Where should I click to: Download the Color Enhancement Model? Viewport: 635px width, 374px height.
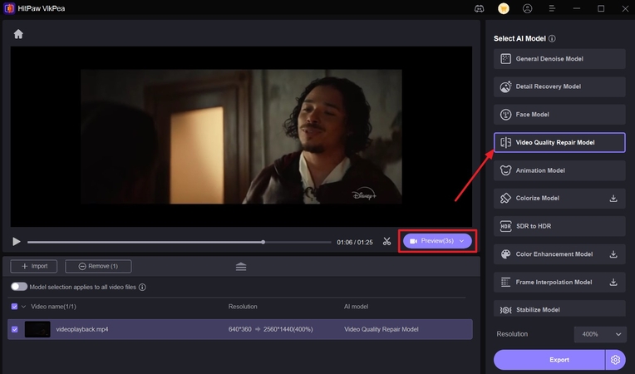[613, 254]
